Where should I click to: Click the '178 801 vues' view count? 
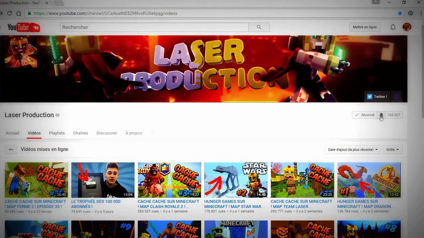(215, 212)
